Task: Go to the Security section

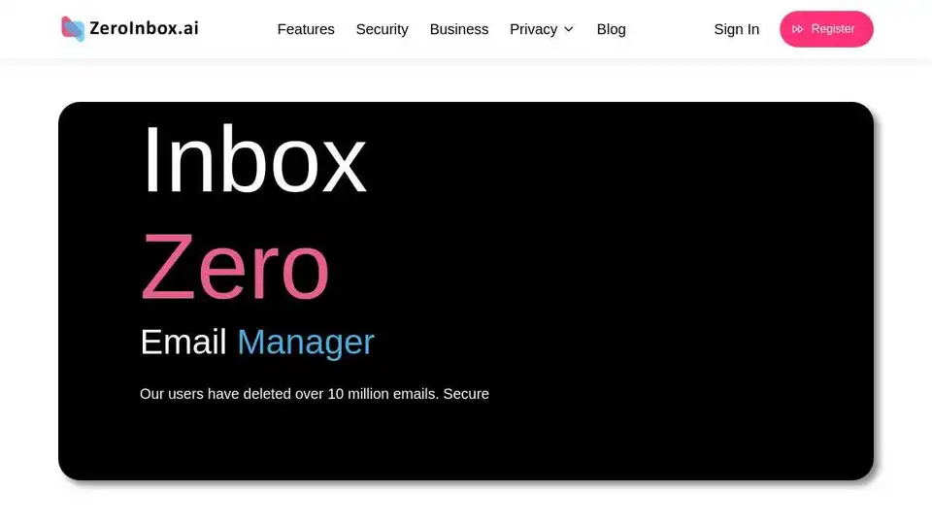Action: pyautogui.click(x=382, y=29)
